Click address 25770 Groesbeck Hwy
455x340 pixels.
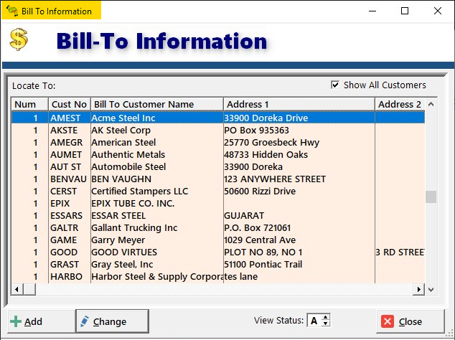(271, 143)
